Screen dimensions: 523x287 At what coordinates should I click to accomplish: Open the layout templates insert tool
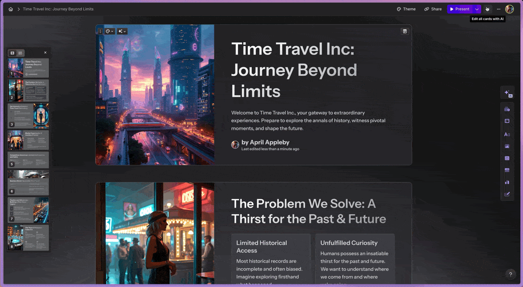507,121
